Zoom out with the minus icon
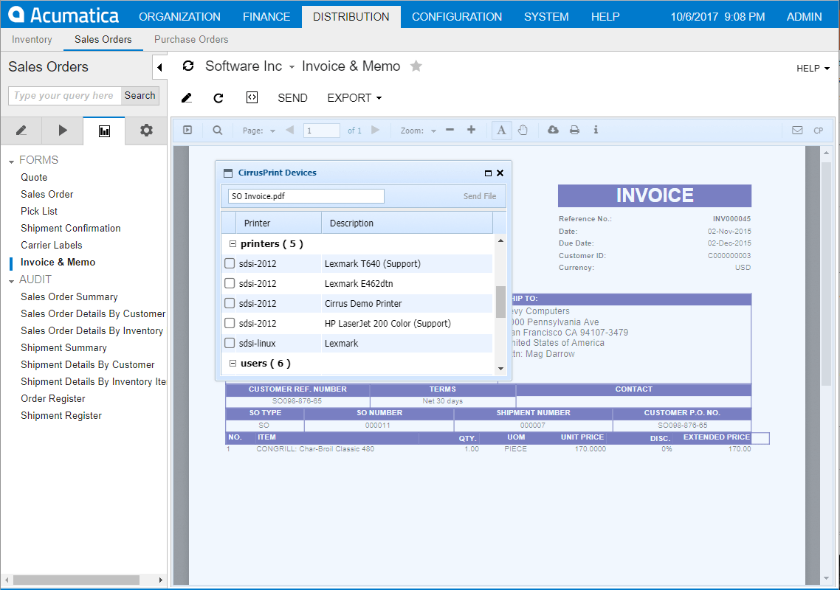 coord(450,130)
